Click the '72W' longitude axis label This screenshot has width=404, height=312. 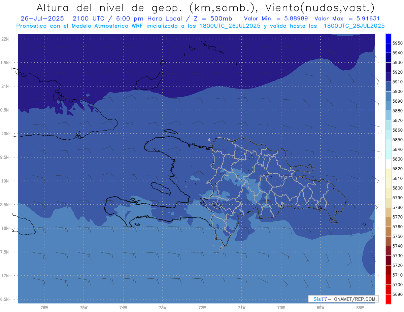click(202, 308)
